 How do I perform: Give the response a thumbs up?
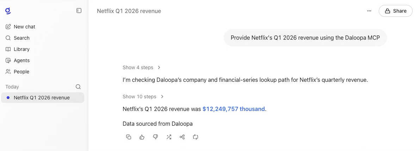(142, 137)
